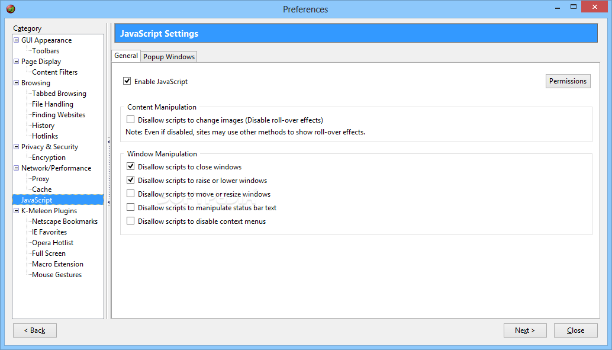The width and height of the screenshot is (612, 350).
Task: Select Cache in the category tree
Action: click(41, 190)
